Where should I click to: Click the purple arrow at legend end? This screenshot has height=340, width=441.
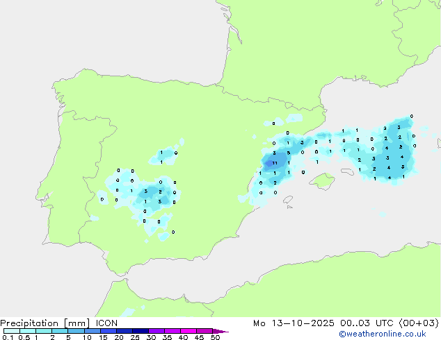click(x=220, y=331)
